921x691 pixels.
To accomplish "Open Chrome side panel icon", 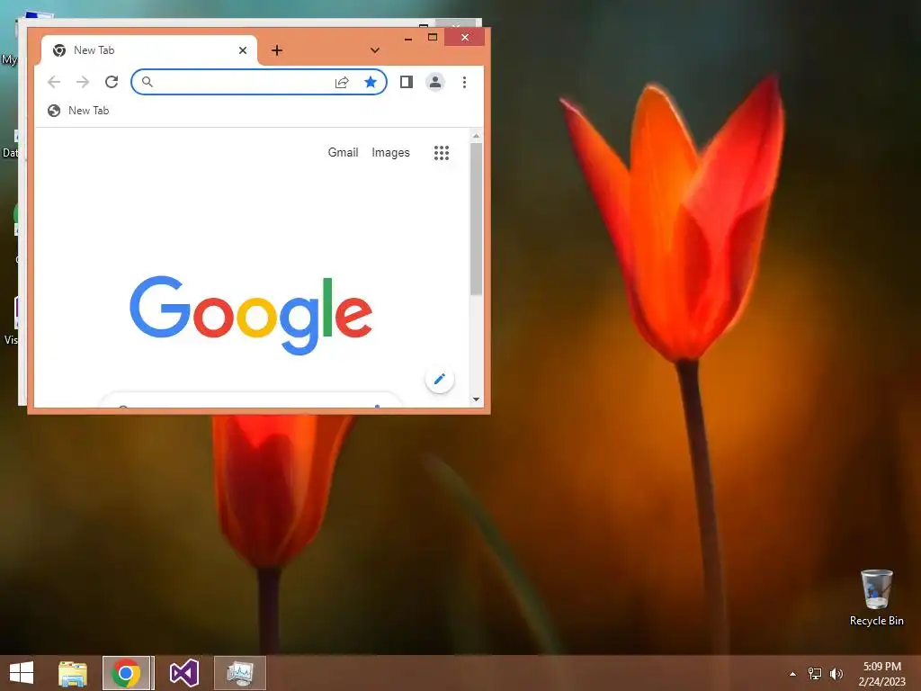I will [x=406, y=82].
